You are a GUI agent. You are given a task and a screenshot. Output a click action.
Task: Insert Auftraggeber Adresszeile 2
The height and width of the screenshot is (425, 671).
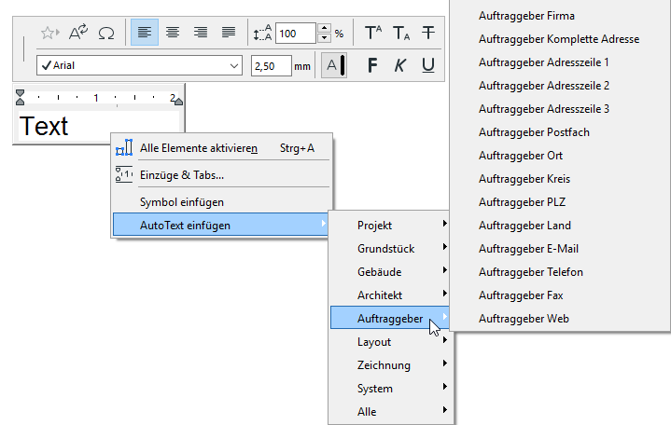[560, 86]
